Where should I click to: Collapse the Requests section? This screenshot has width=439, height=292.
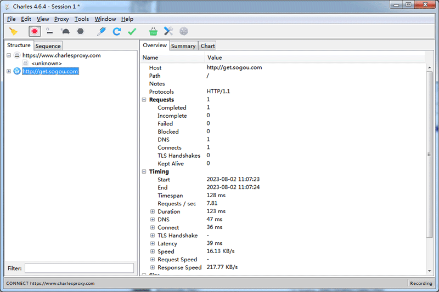click(x=144, y=100)
